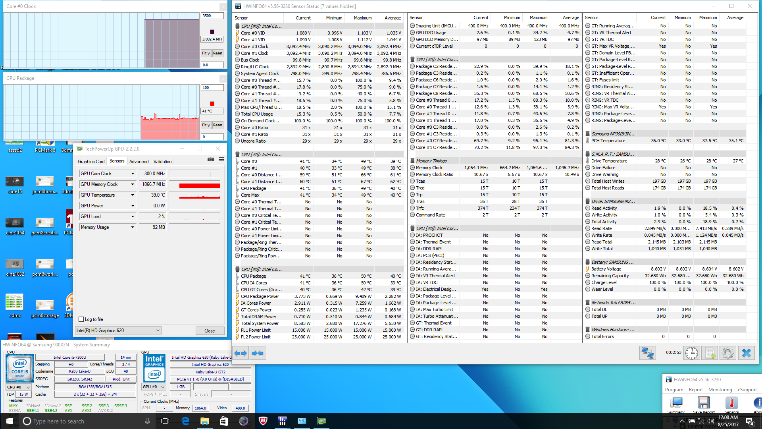Select the CPU Package Power sensor row

point(319,296)
